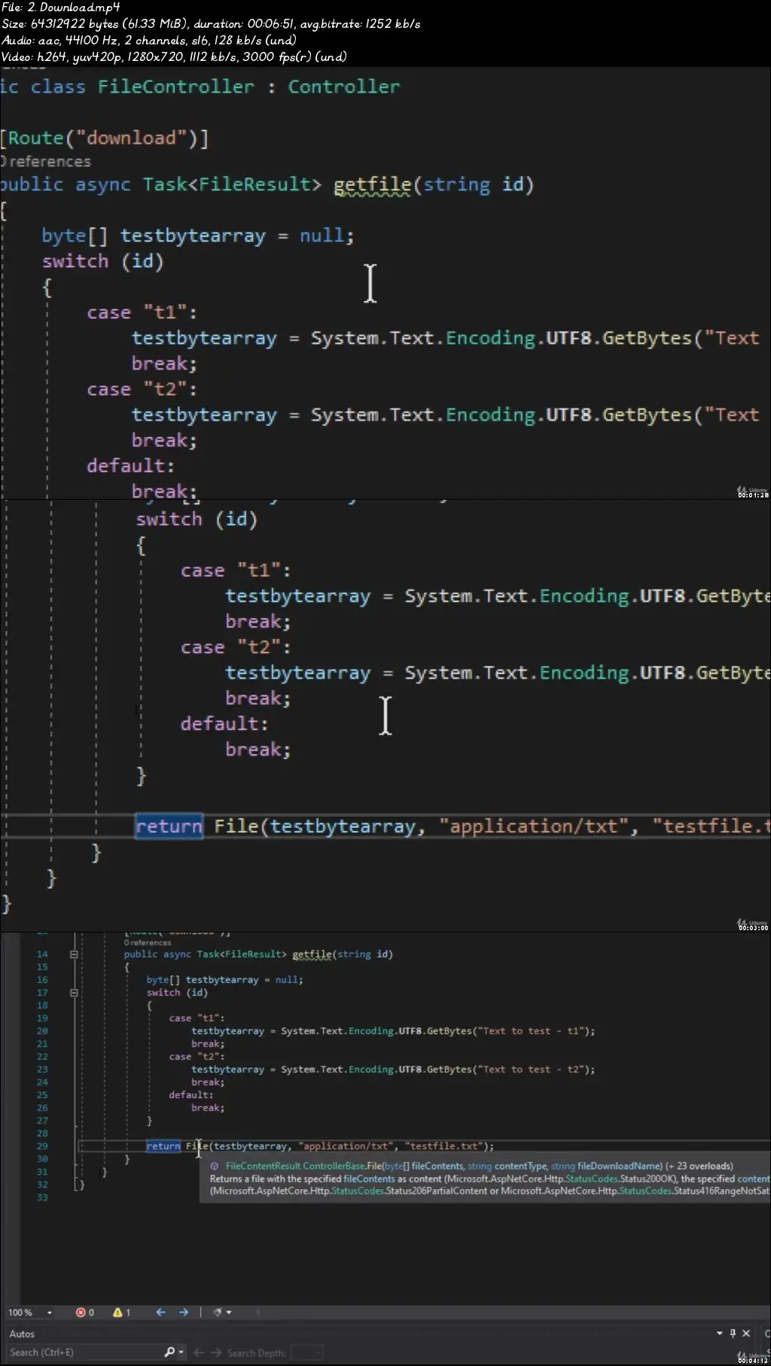771x1366 pixels.
Task: Click the method cube icon in the tooltip
Action: 215,1166
